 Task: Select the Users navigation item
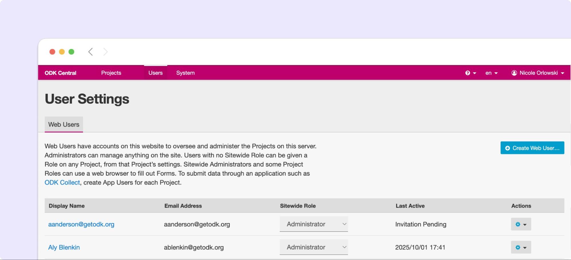click(155, 73)
